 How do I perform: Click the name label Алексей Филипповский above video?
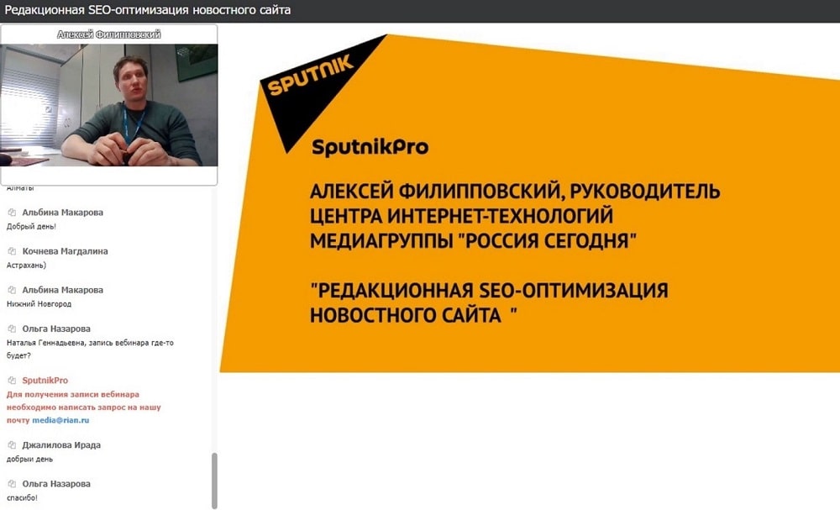(108, 34)
